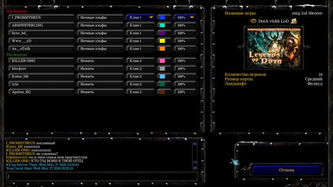Screen dimensions: 333x187
Task: Click the map title DotA v6.85i LoD
Action: [x=273, y=21]
